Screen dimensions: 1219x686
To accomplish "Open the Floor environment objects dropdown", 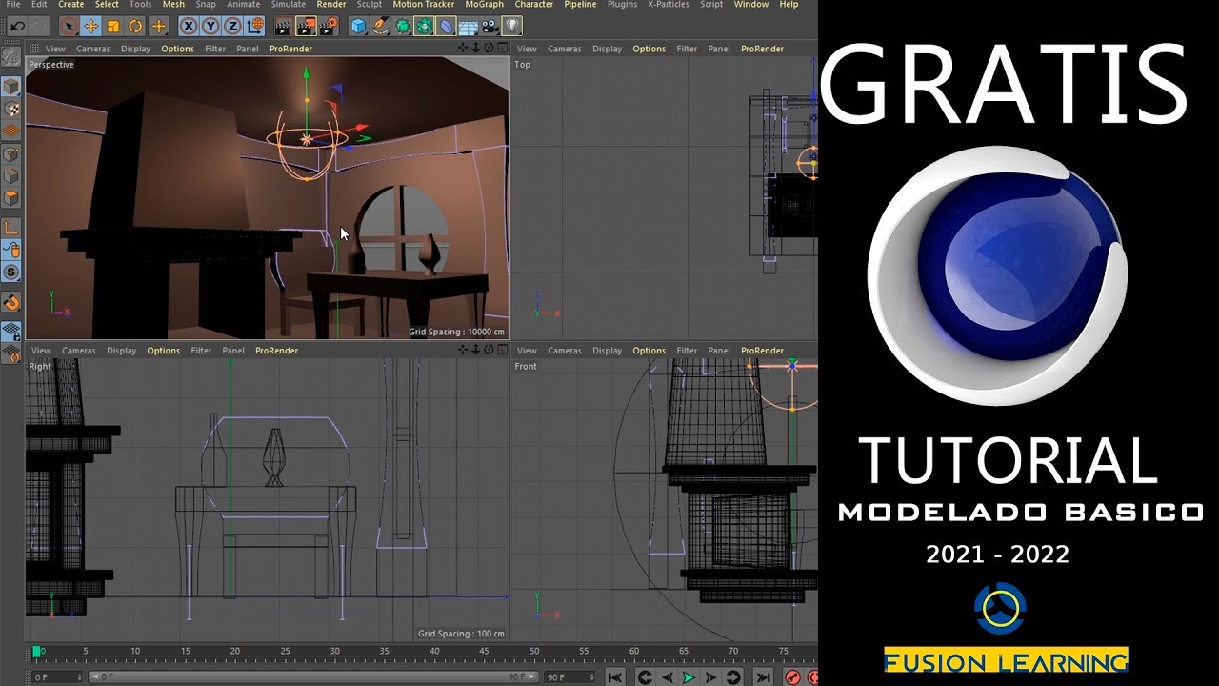I will pyautogui.click(x=469, y=27).
